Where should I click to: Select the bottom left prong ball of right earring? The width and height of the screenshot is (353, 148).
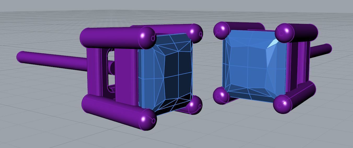[x=221, y=95]
